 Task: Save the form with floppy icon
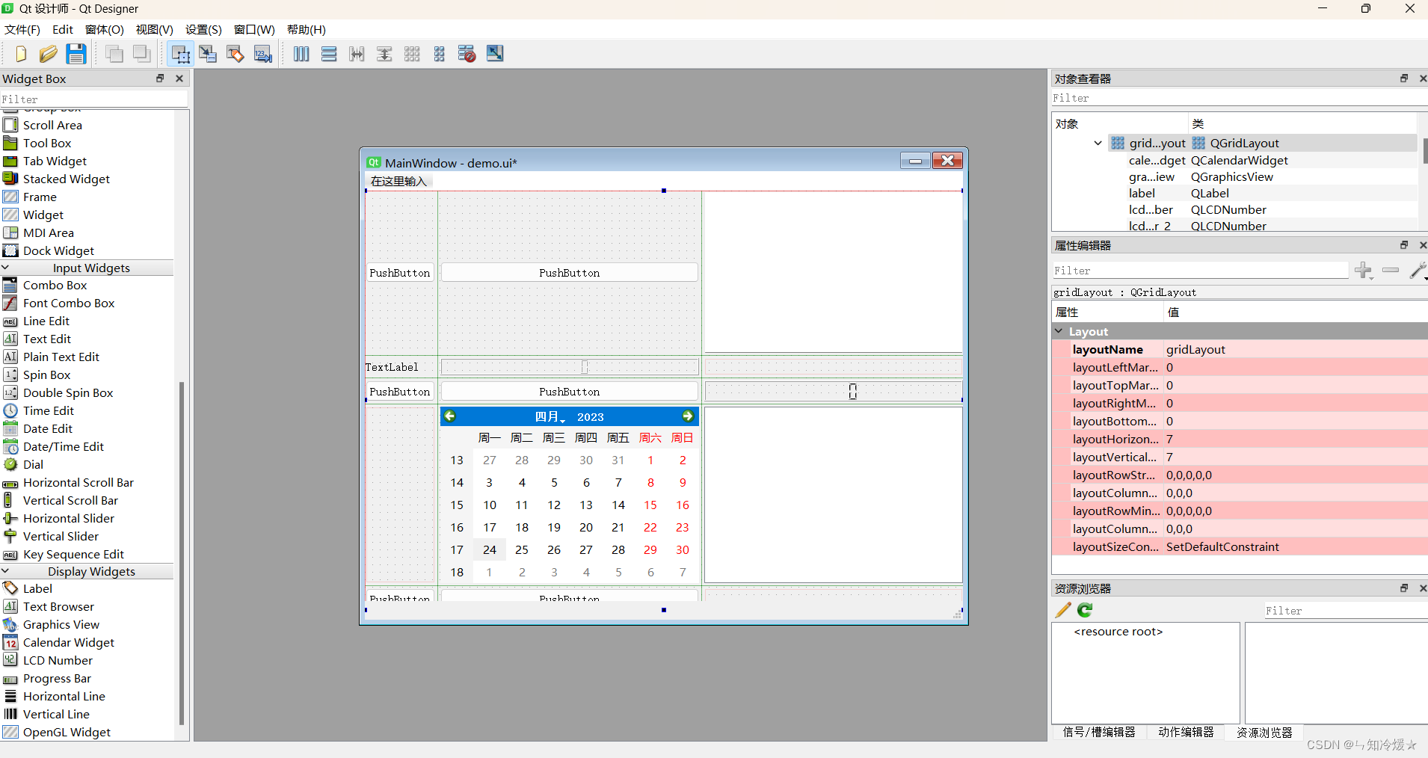(x=76, y=54)
